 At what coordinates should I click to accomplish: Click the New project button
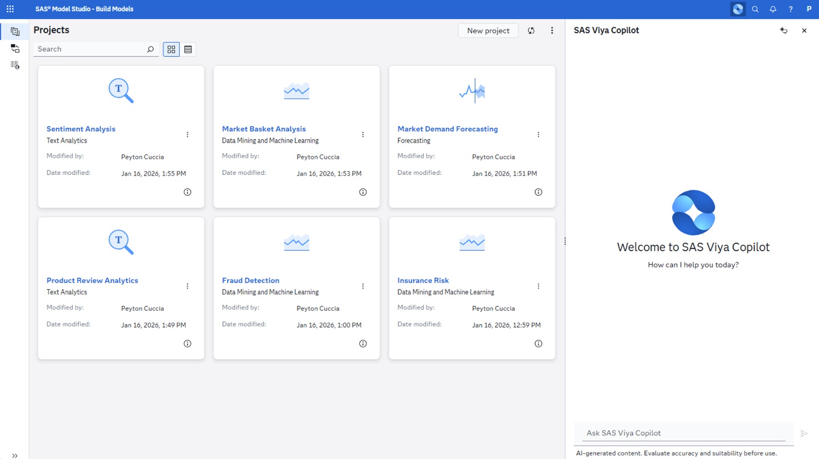tap(488, 31)
